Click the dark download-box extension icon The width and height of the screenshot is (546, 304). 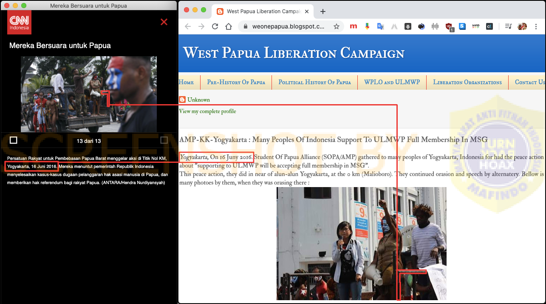[x=407, y=26]
